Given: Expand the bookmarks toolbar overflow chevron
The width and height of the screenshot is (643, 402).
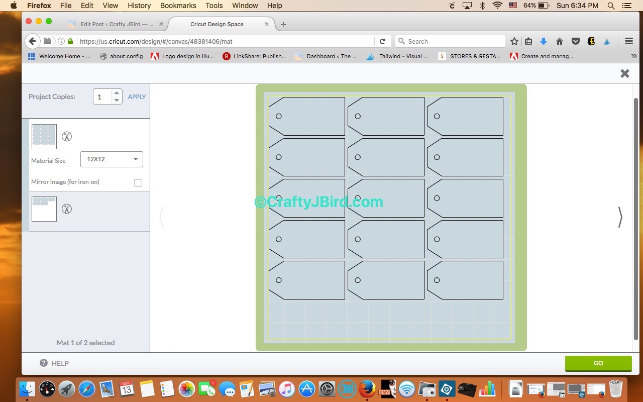Looking at the screenshot, I should (634, 56).
